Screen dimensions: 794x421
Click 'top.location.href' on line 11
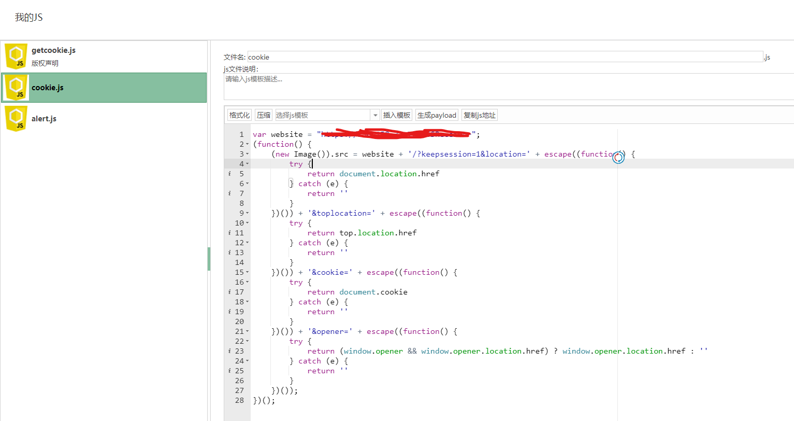pyautogui.click(x=378, y=233)
